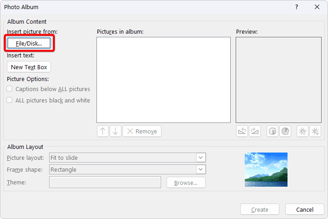The width and height of the screenshot is (328, 219).
Task: Click the rotate clockwise icon
Action: tap(254, 131)
